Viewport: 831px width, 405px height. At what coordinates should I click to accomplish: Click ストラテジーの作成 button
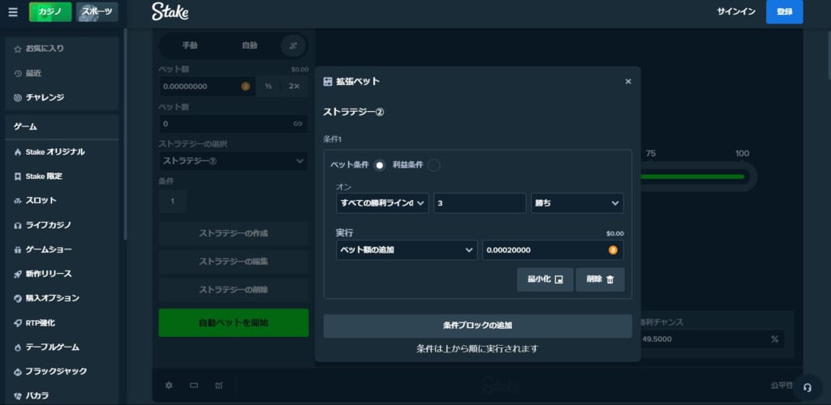point(234,233)
